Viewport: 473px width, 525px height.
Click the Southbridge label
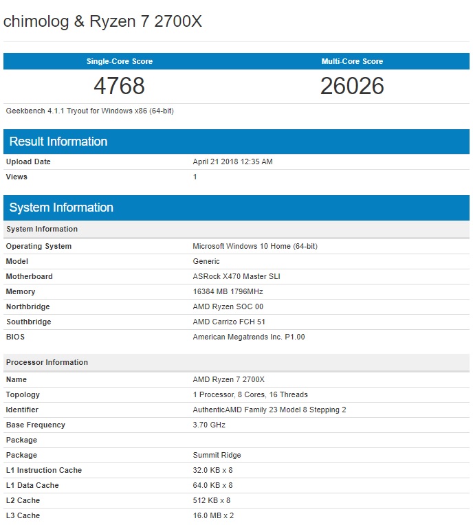tap(29, 322)
